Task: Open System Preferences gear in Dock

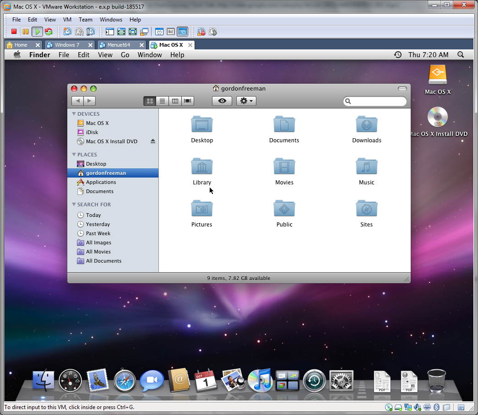Action: pyautogui.click(x=341, y=381)
